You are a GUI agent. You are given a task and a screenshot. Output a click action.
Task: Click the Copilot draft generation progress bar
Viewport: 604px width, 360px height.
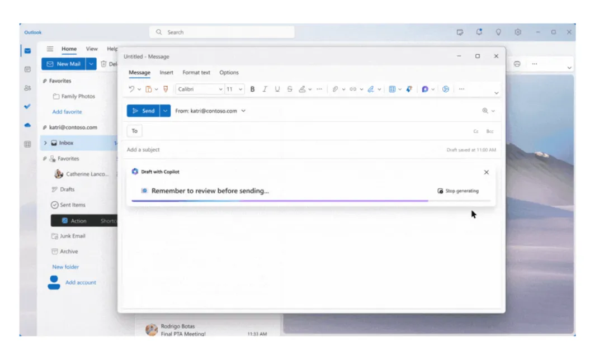tap(308, 200)
